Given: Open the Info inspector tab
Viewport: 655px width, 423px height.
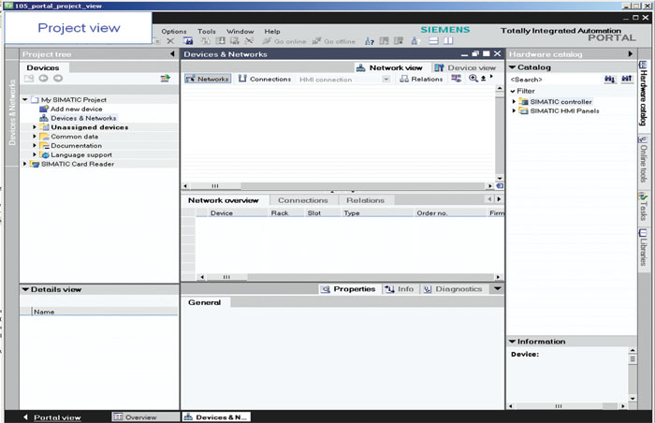Looking at the screenshot, I should 400,289.
